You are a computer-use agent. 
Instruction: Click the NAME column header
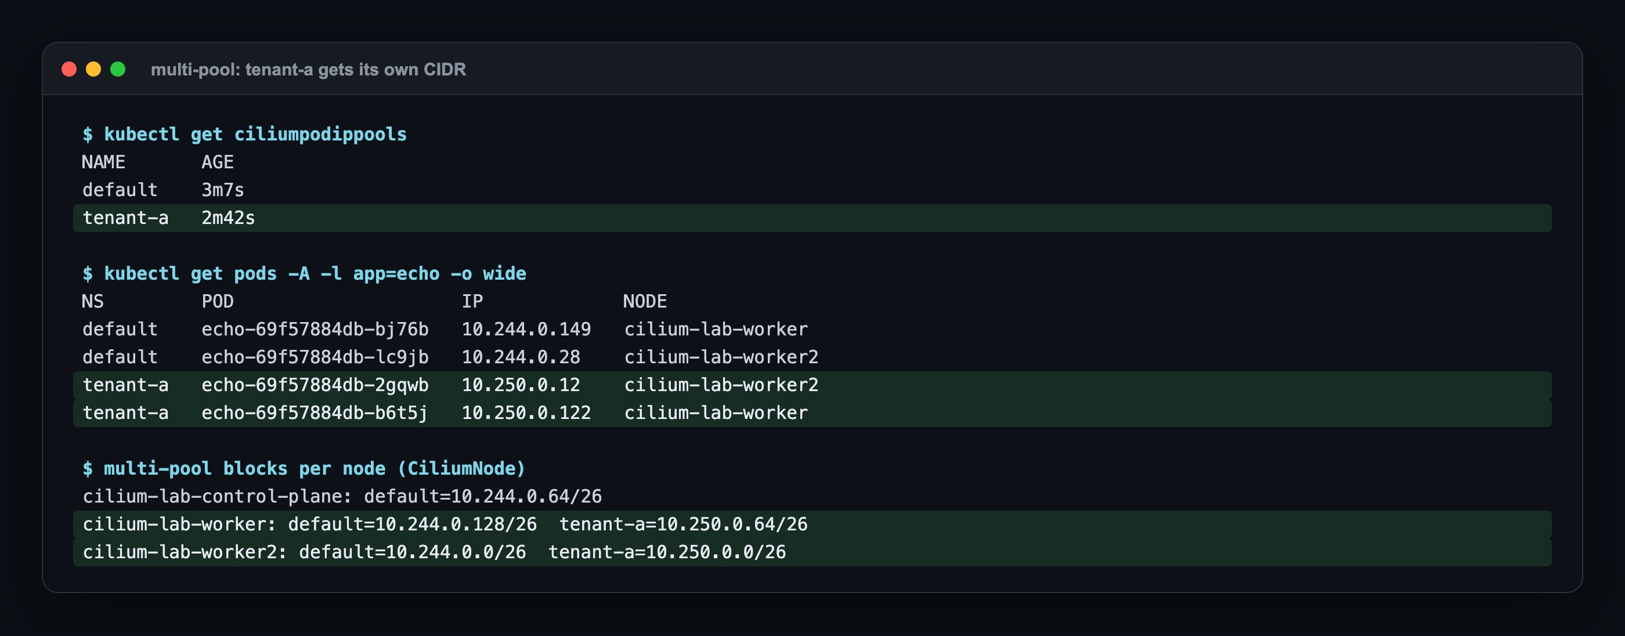click(103, 162)
